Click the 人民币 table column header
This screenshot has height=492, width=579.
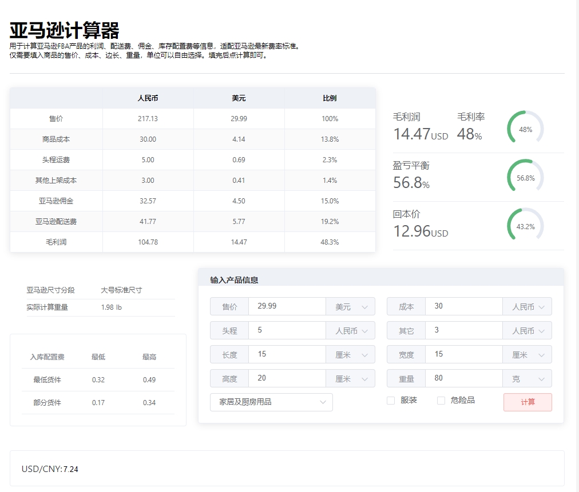tap(148, 98)
